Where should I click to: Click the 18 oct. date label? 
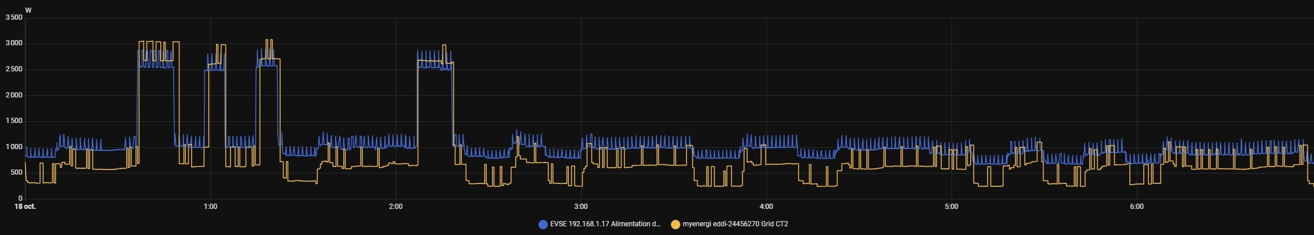coord(26,207)
